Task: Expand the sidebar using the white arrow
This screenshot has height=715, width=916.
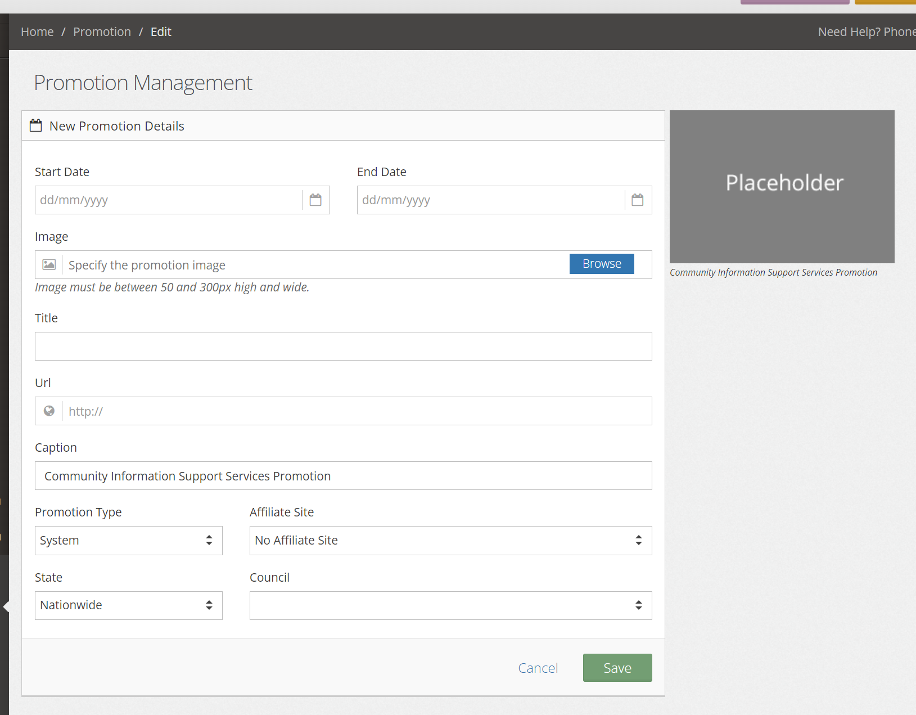Action: 6,606
